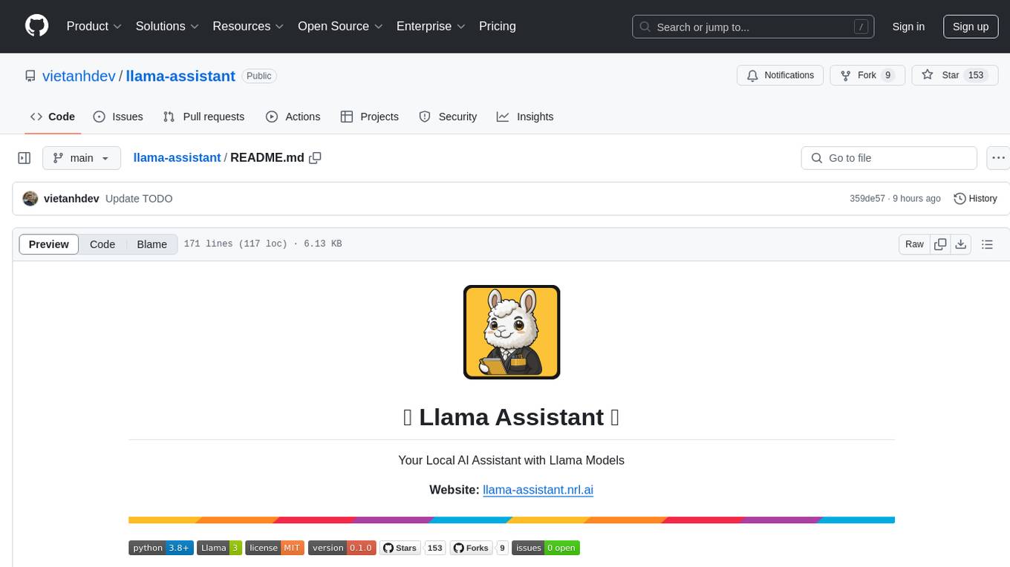The image size is (1010, 567).
Task: Click the Sign in link
Action: 908,27
